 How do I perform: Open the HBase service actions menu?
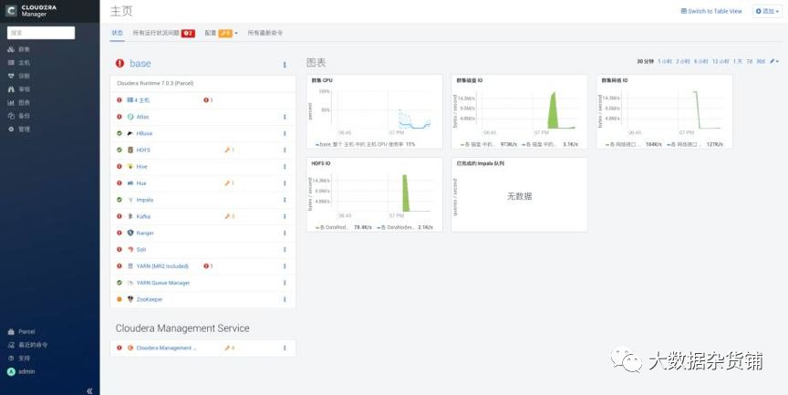click(x=285, y=133)
